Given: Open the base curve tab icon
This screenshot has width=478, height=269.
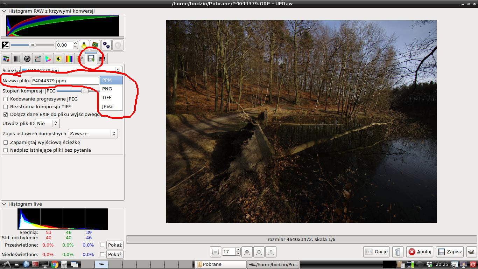Looking at the screenshot, I should pos(38,59).
